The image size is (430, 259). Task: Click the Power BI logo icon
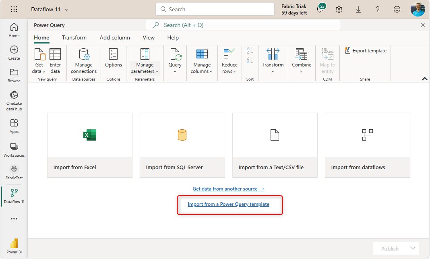(x=14, y=244)
